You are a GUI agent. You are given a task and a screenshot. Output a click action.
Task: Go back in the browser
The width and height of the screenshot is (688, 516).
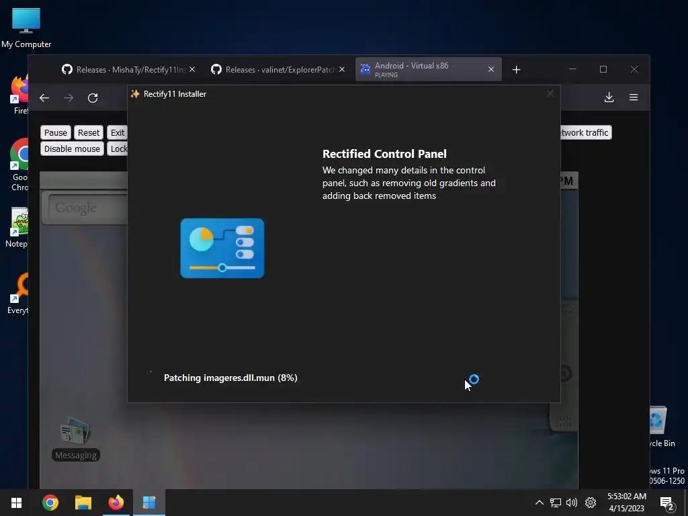click(44, 98)
